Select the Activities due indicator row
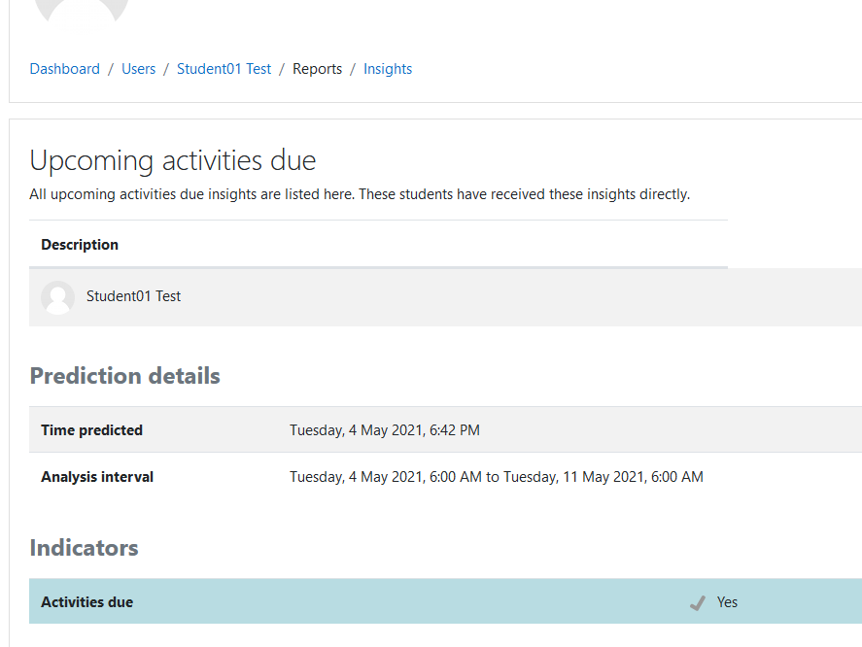Screen dimensions: 862x647 (445, 600)
